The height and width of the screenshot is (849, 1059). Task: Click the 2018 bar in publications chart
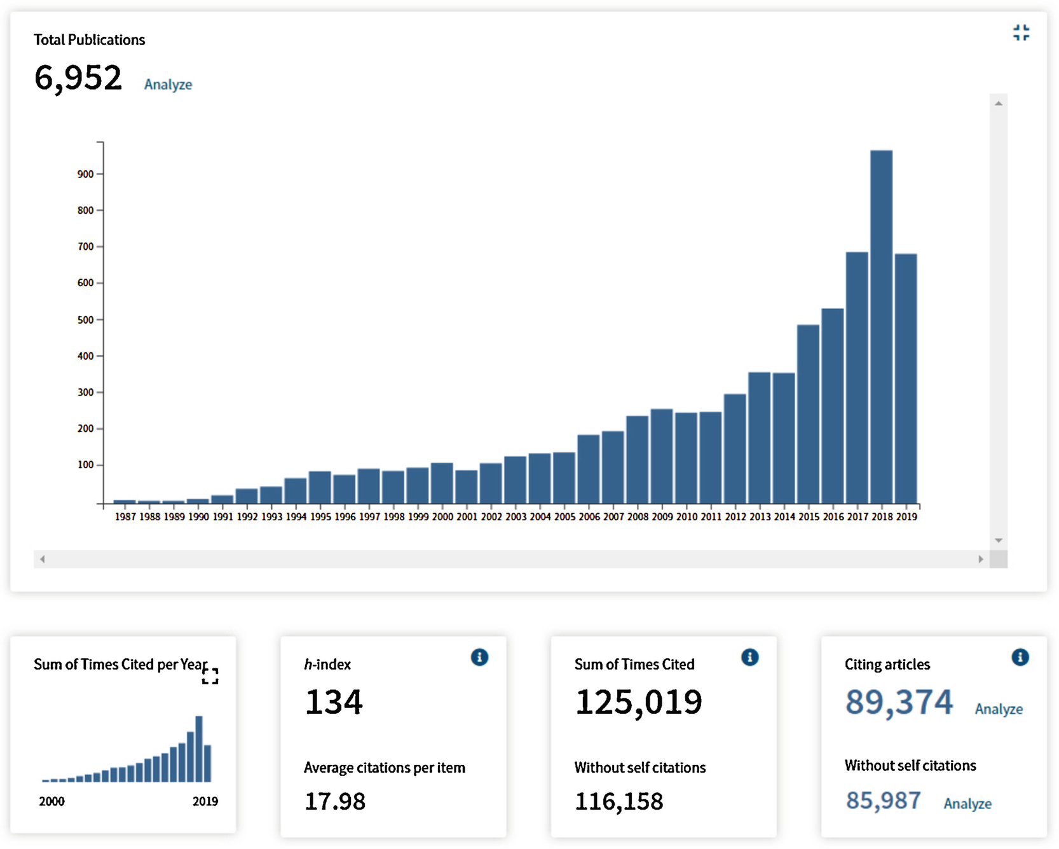(x=881, y=327)
